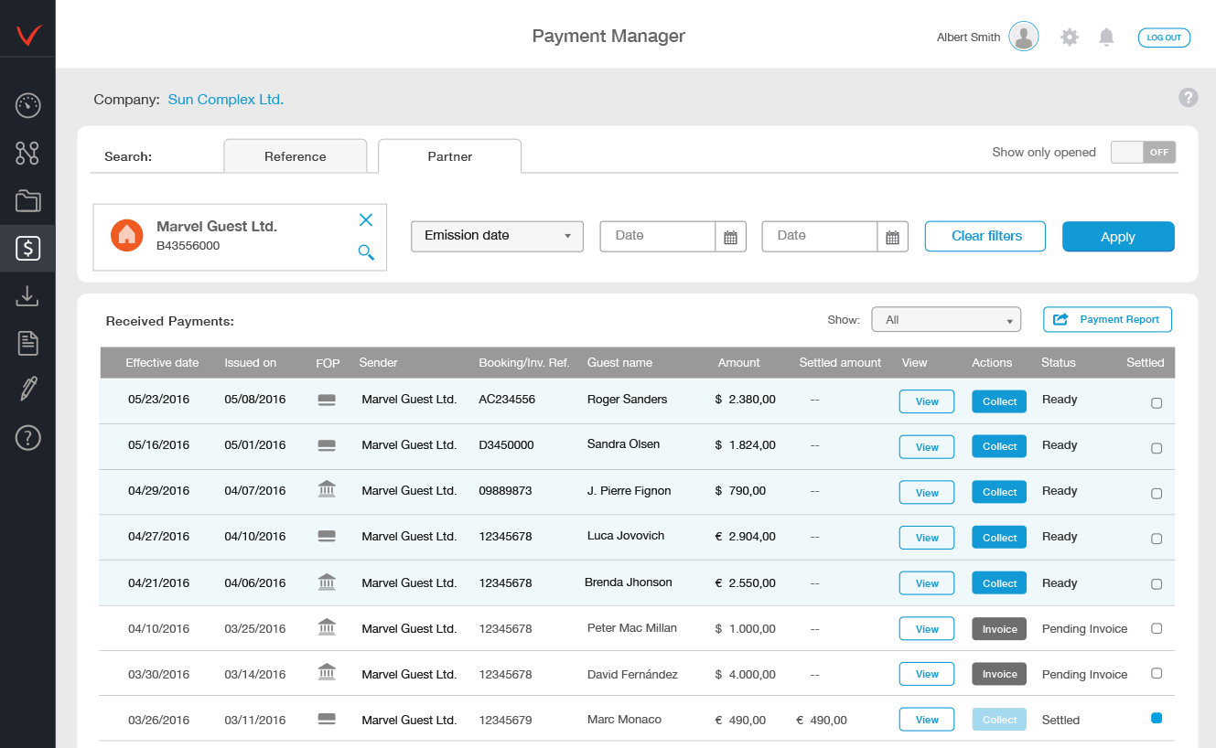Image resolution: width=1216 pixels, height=748 pixels.
Task: Remove Marvel Guest Ltd. partner with X icon
Action: (366, 219)
